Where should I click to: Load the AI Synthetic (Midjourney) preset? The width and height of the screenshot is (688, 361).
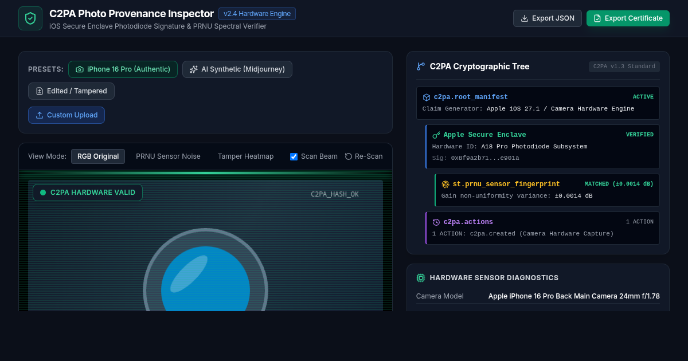coord(237,69)
